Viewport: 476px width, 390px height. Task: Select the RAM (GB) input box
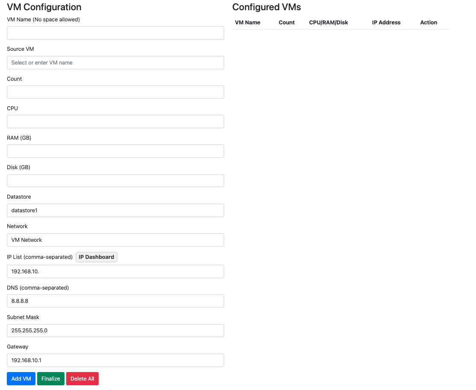(x=115, y=151)
